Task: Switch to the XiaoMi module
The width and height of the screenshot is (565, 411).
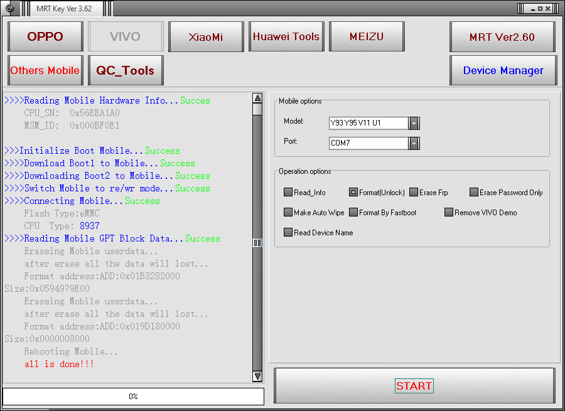Action: (x=206, y=36)
